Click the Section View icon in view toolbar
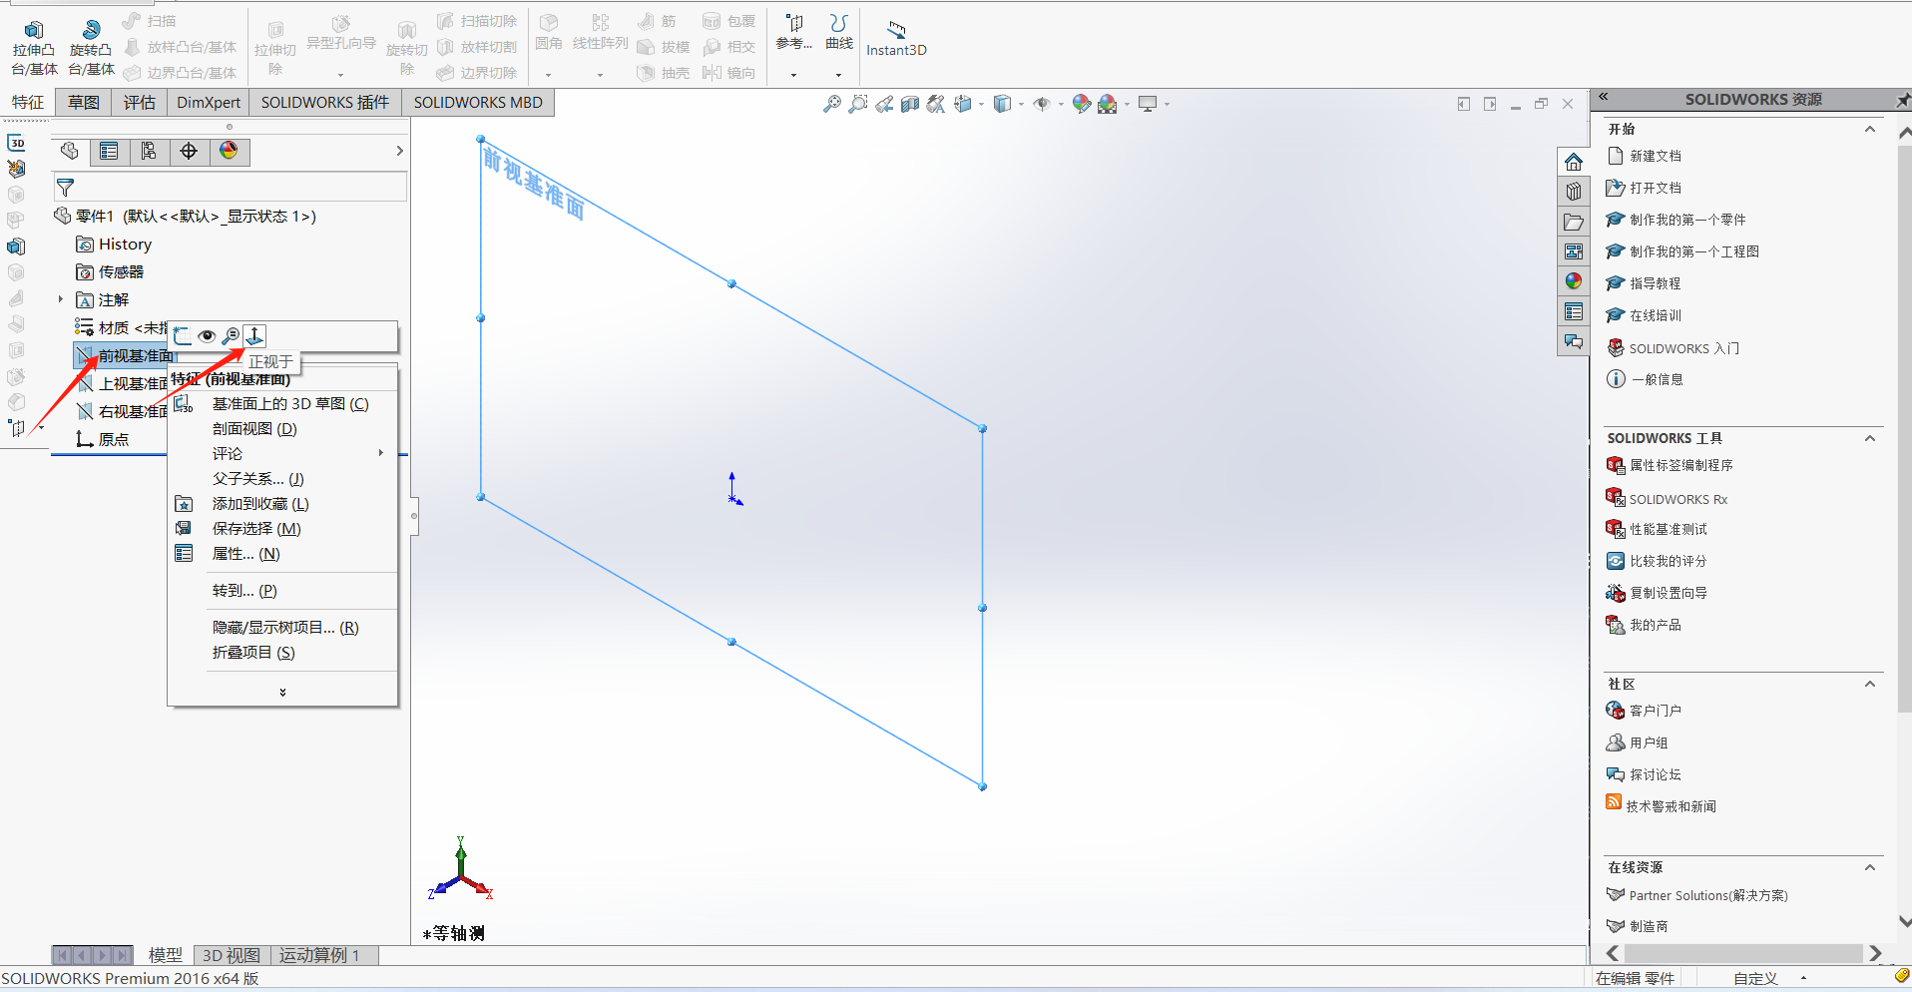 pyautogui.click(x=910, y=104)
